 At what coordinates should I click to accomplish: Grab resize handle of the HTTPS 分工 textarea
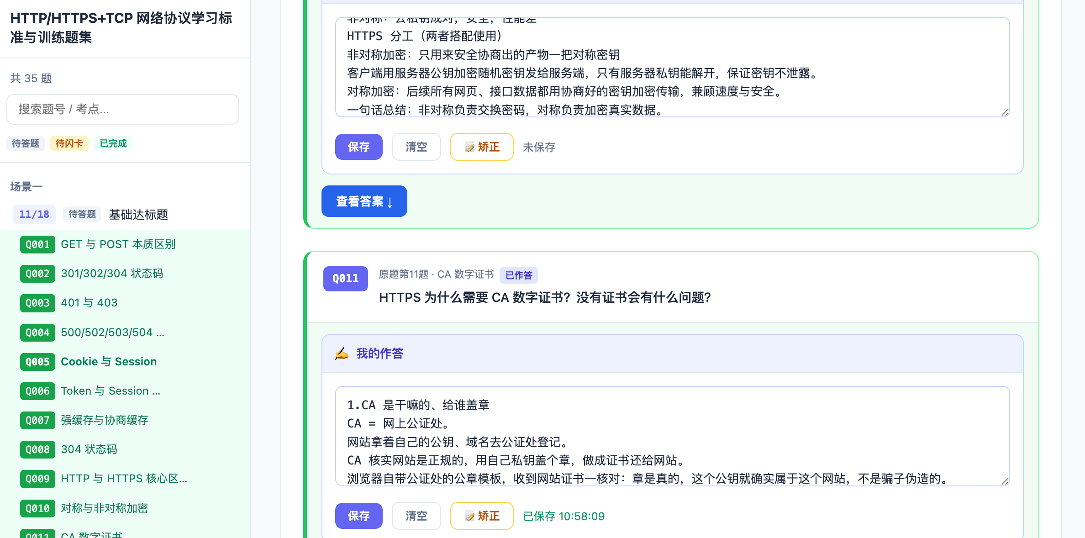pyautogui.click(x=1005, y=112)
